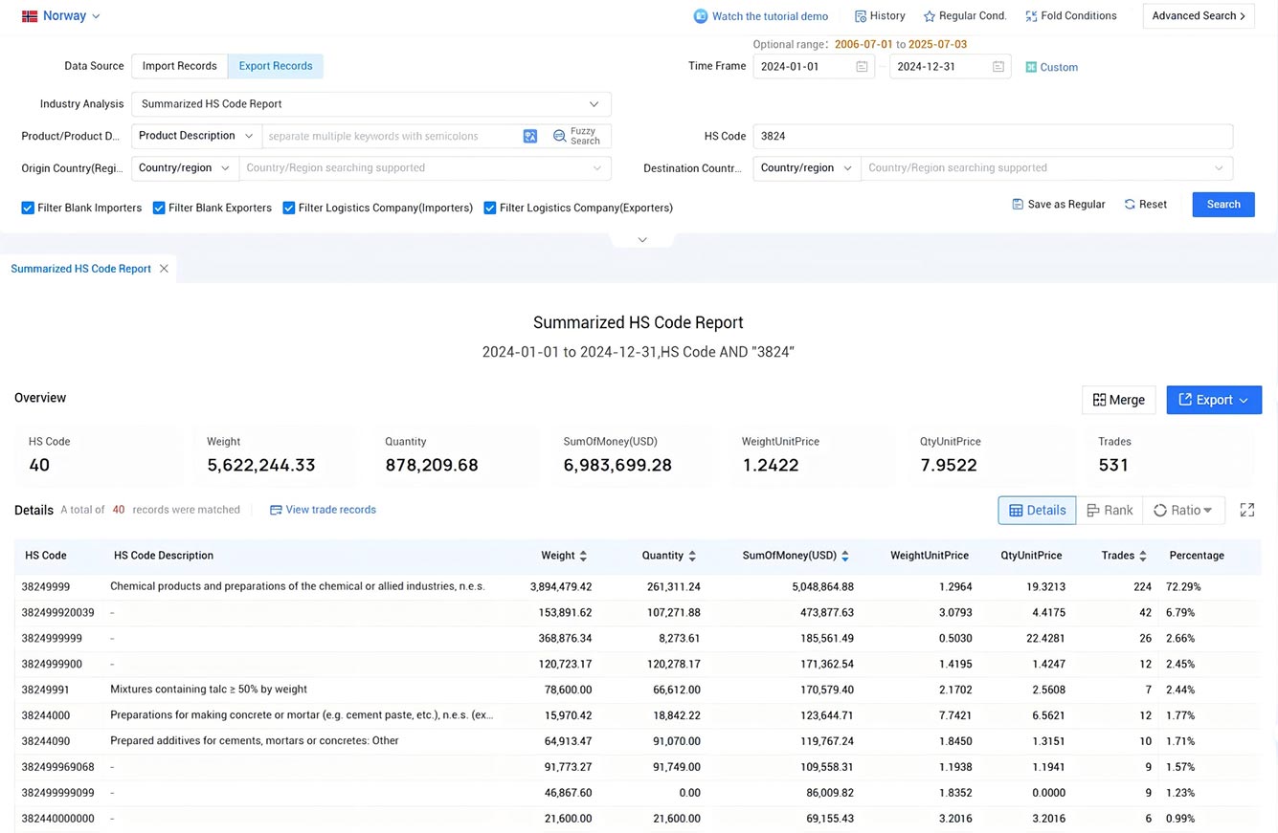Click Mixtures containing talc description
This screenshot has height=833, width=1278.
(x=209, y=690)
